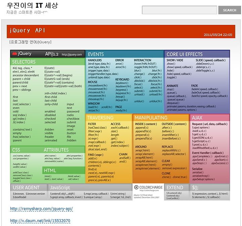Click the TRAVERSING heading
242x226 pixels.
[x=100, y=118]
